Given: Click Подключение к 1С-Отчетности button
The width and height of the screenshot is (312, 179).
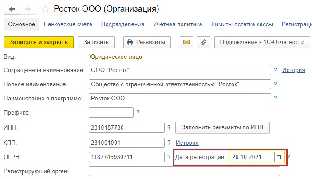Looking at the screenshot, I should click(262, 42).
